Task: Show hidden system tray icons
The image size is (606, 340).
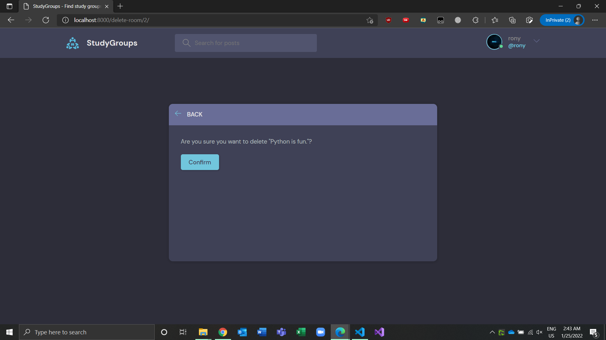Action: (x=492, y=332)
